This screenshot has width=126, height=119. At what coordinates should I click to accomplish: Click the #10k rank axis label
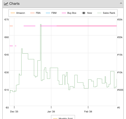click(120, 72)
